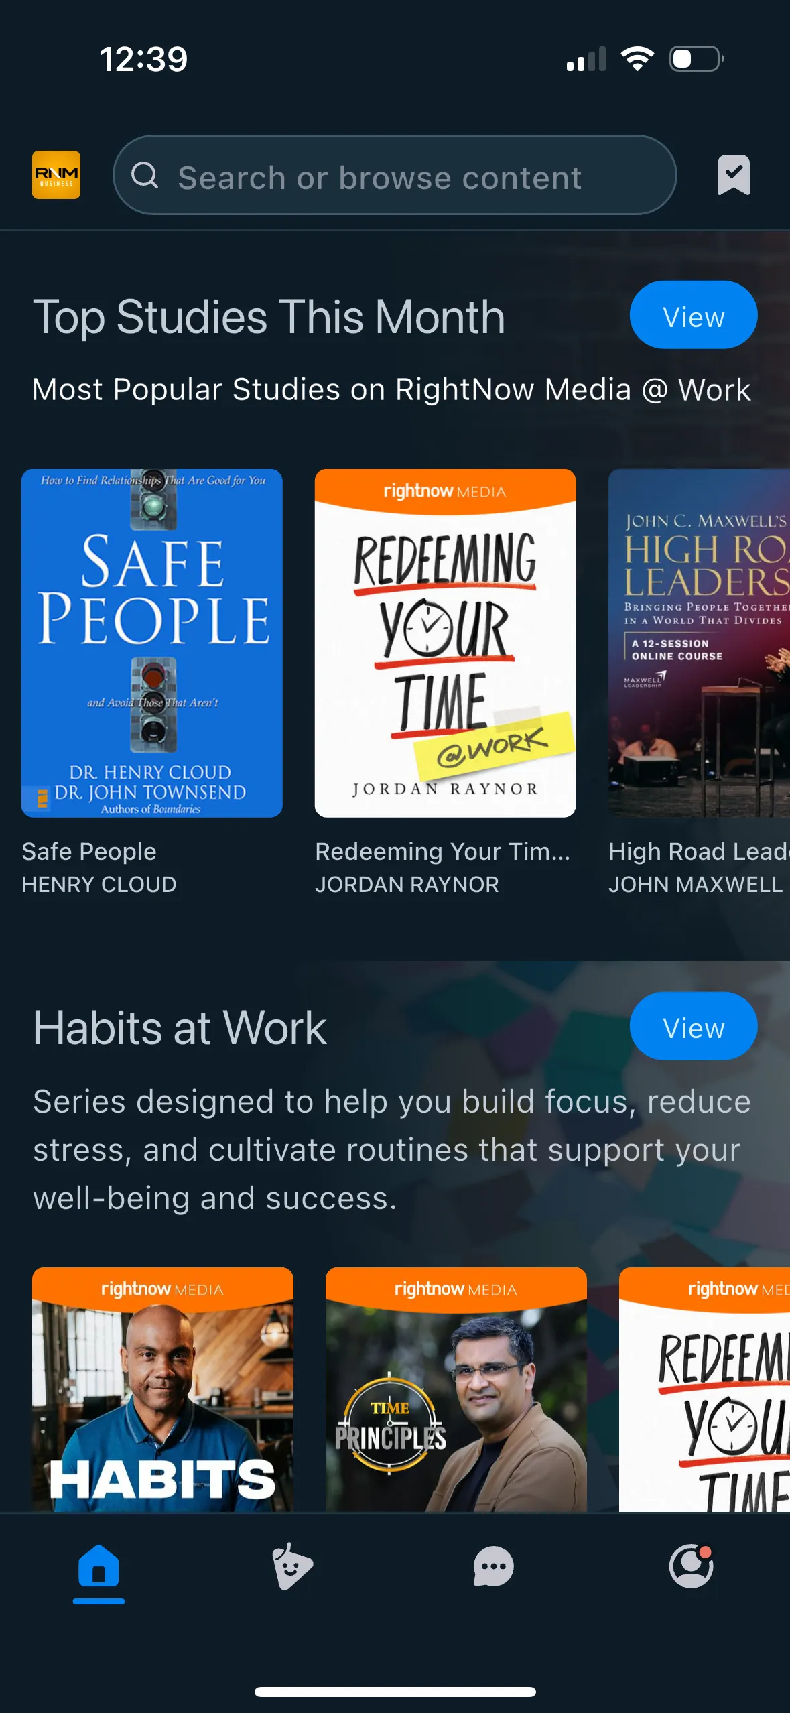Open the Habits series thumbnail
This screenshot has height=1713, width=790.
(163, 1389)
